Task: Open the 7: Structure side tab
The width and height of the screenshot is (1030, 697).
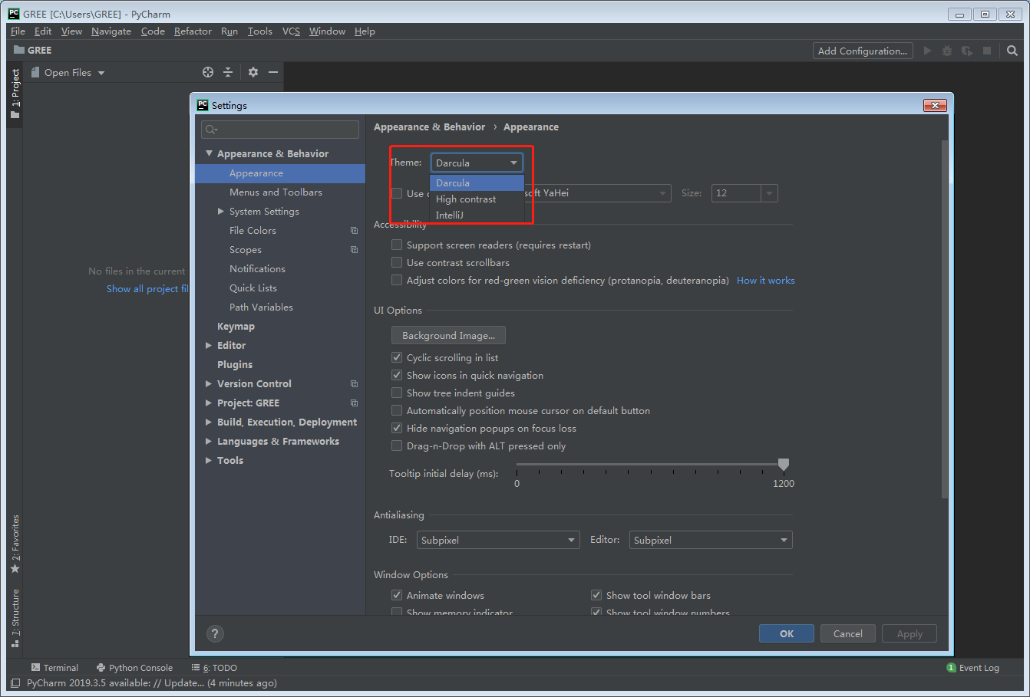Action: click(x=15, y=618)
